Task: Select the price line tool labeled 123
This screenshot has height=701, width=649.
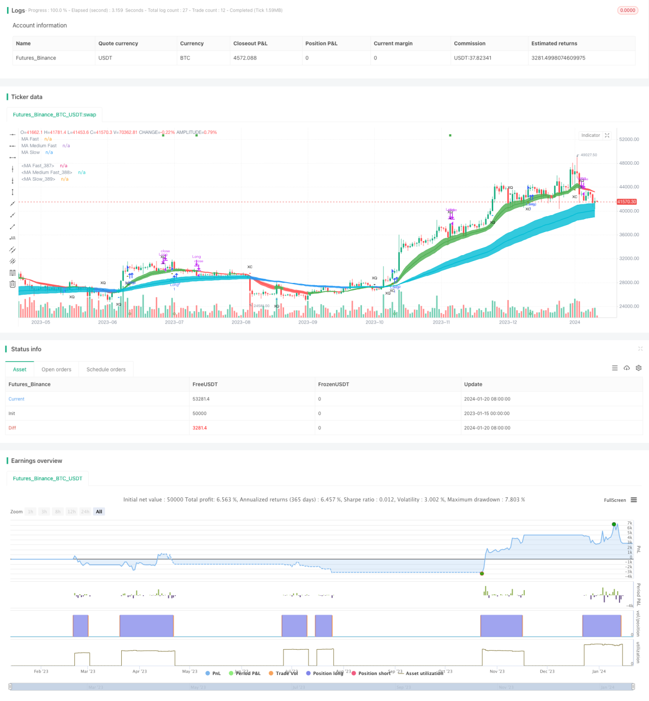Action: pos(12,238)
